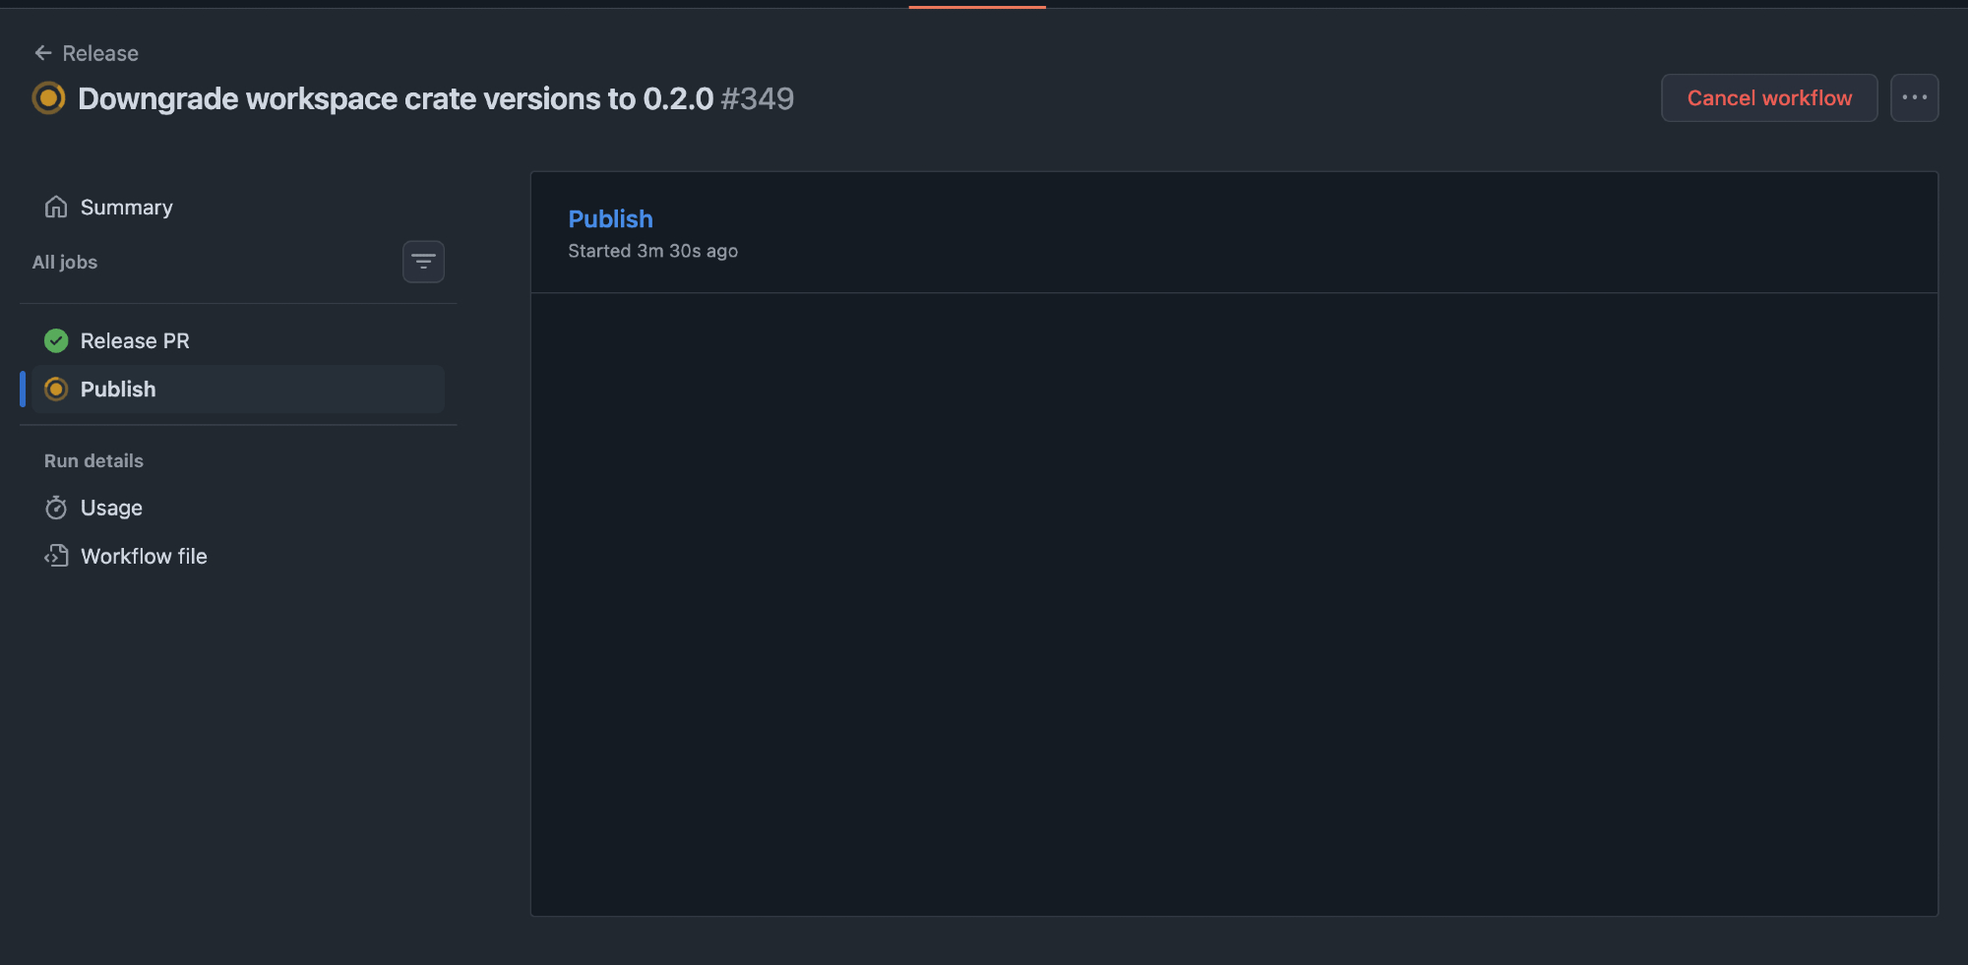Click the green success check for Release PR
The width and height of the screenshot is (1968, 965).
(x=56, y=341)
